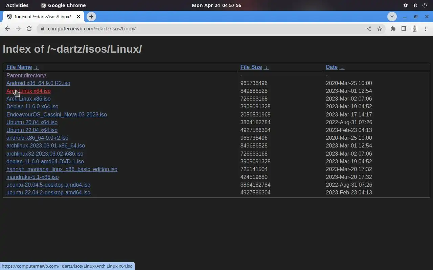Download archlinux32-2023.03.02-i686.iso

pyautogui.click(x=45, y=154)
